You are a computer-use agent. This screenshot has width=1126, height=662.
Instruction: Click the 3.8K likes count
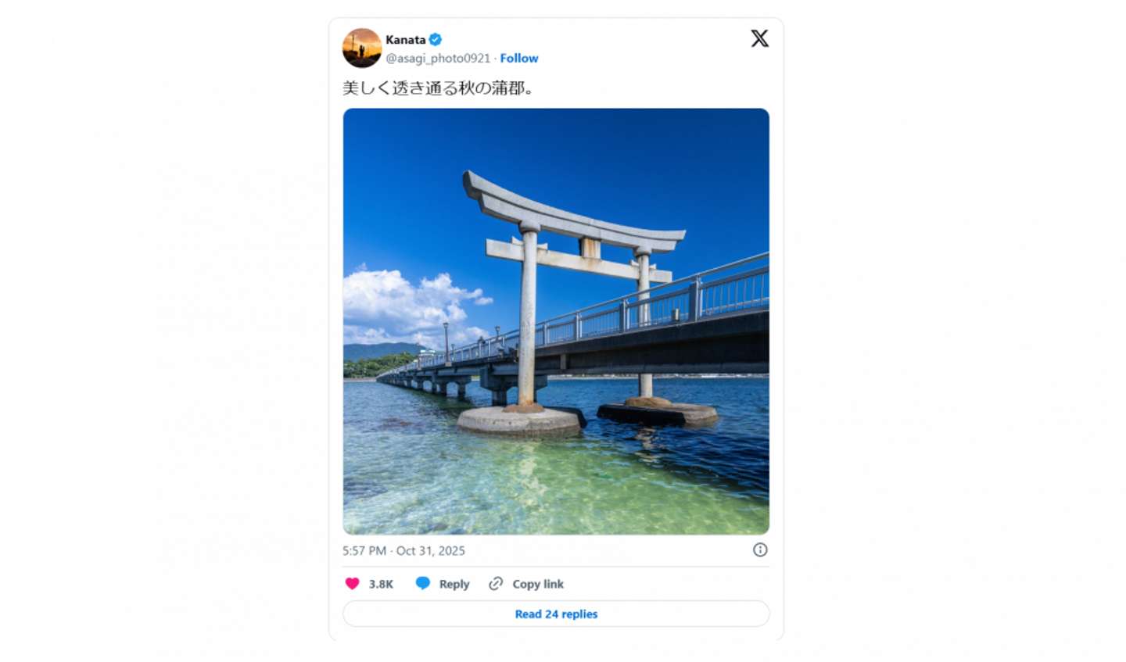pyautogui.click(x=381, y=584)
